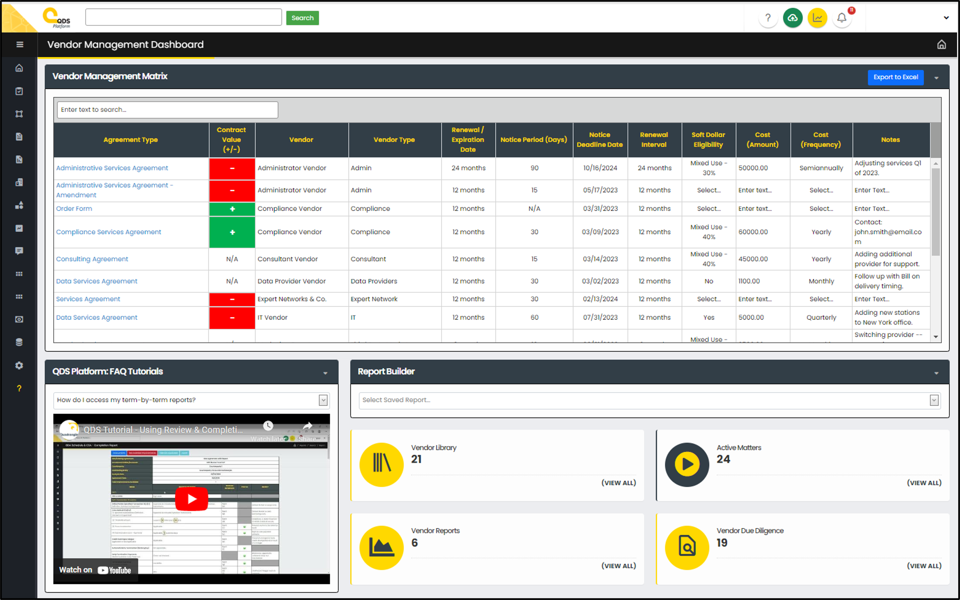Image resolution: width=960 pixels, height=600 pixels.
Task: Click the video Share arrow icon
Action: 307,426
